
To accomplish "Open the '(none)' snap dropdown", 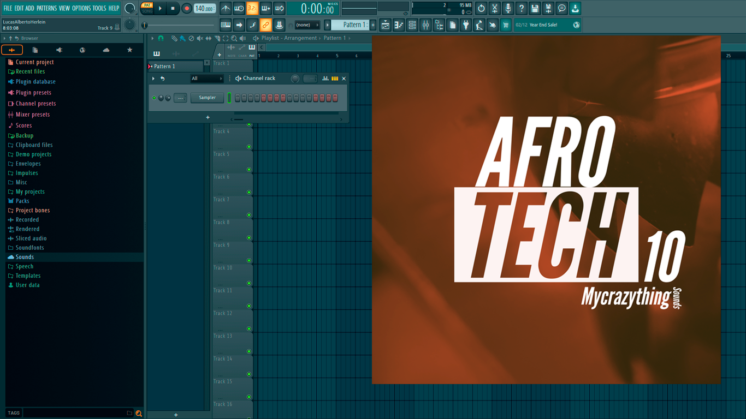I will (307, 25).
